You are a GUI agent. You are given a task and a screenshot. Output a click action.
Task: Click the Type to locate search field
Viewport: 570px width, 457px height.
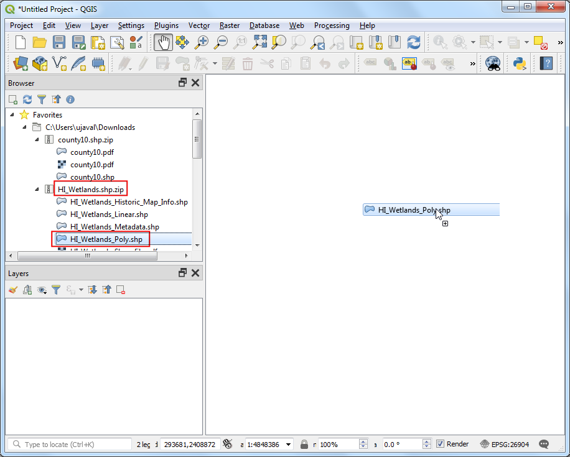click(x=72, y=444)
